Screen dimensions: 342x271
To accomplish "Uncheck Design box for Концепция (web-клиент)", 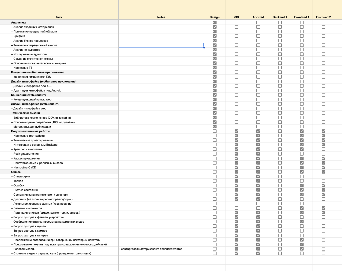I will point(215,95).
